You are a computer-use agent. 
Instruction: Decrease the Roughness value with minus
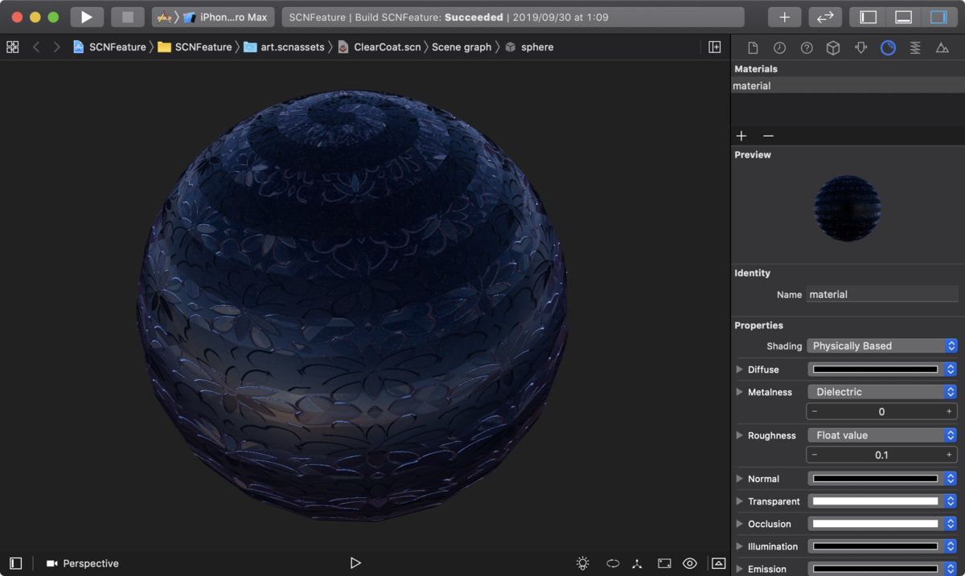815,455
